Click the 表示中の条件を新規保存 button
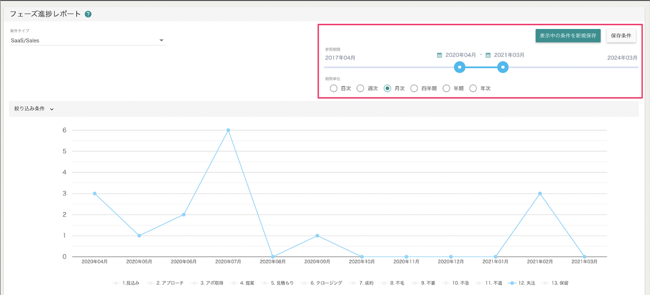The height and width of the screenshot is (295, 650). pos(568,35)
